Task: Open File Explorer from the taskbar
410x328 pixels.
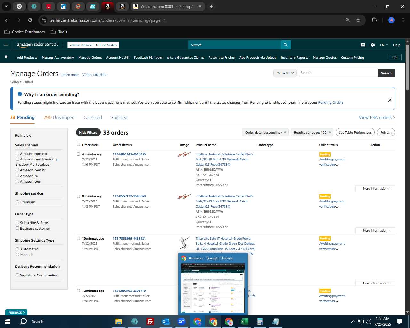Action: [x=119, y=322]
